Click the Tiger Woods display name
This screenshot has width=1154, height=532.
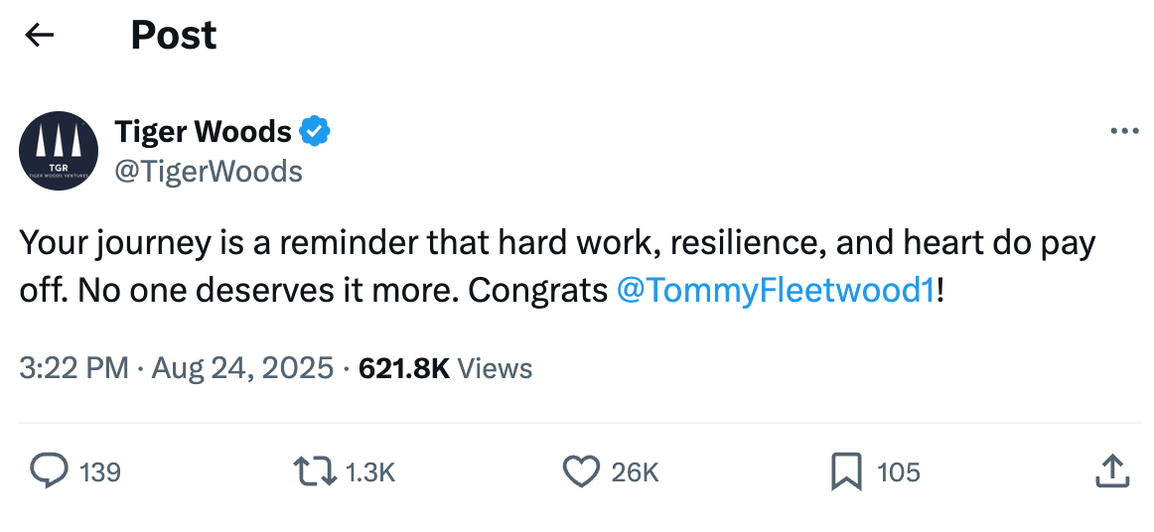(204, 131)
